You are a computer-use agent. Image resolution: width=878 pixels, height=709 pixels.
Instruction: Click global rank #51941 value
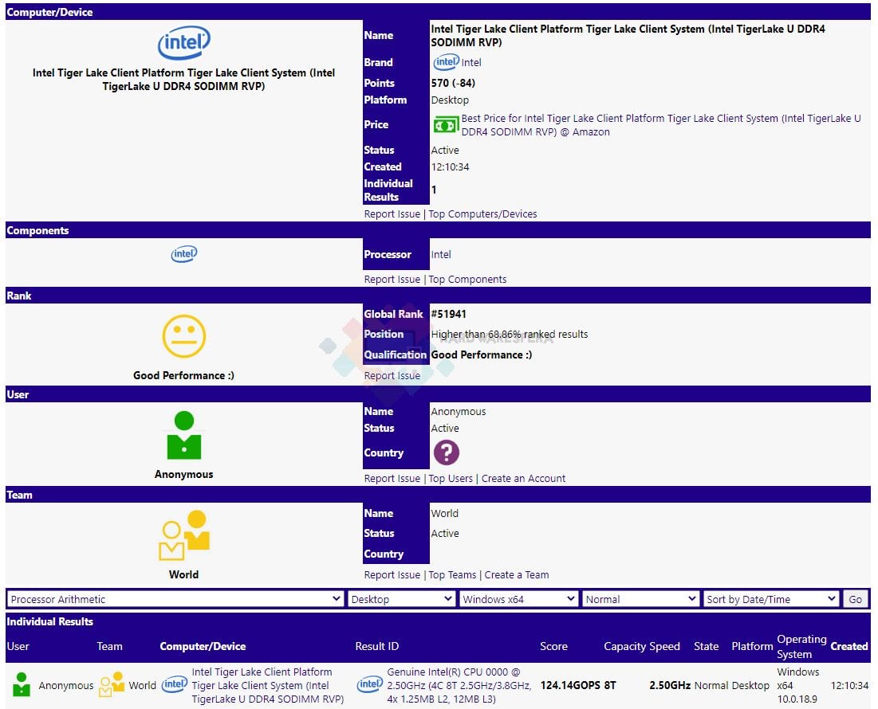tap(448, 314)
